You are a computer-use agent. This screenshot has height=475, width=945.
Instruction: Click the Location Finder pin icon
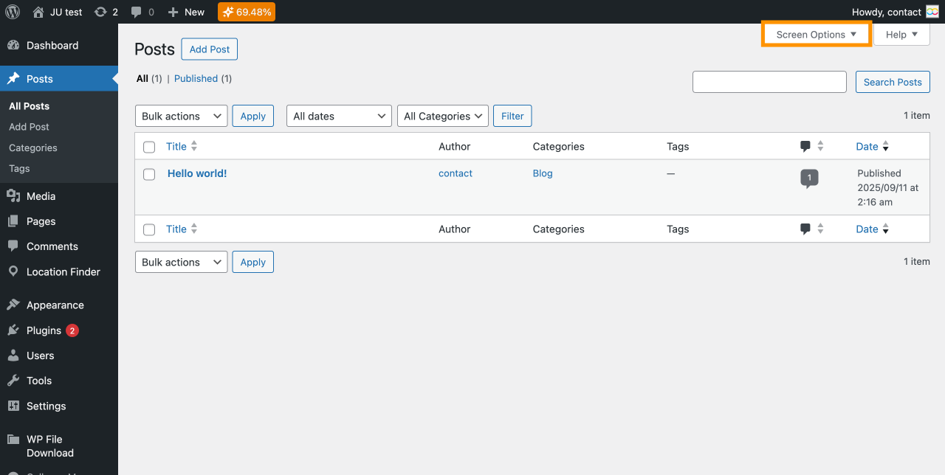coord(13,271)
